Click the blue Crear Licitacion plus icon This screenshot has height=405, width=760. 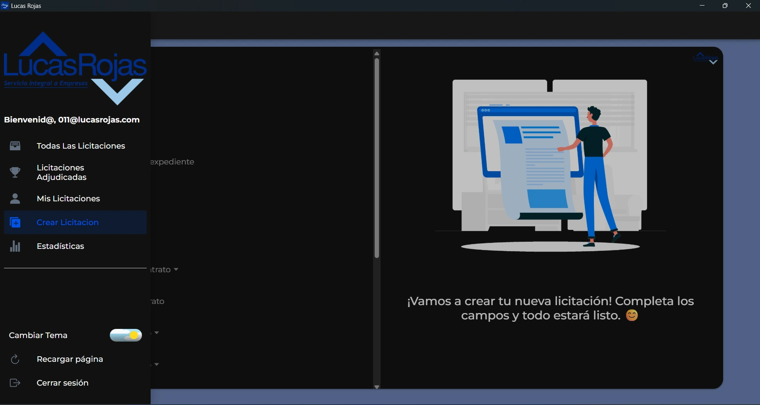pos(15,223)
